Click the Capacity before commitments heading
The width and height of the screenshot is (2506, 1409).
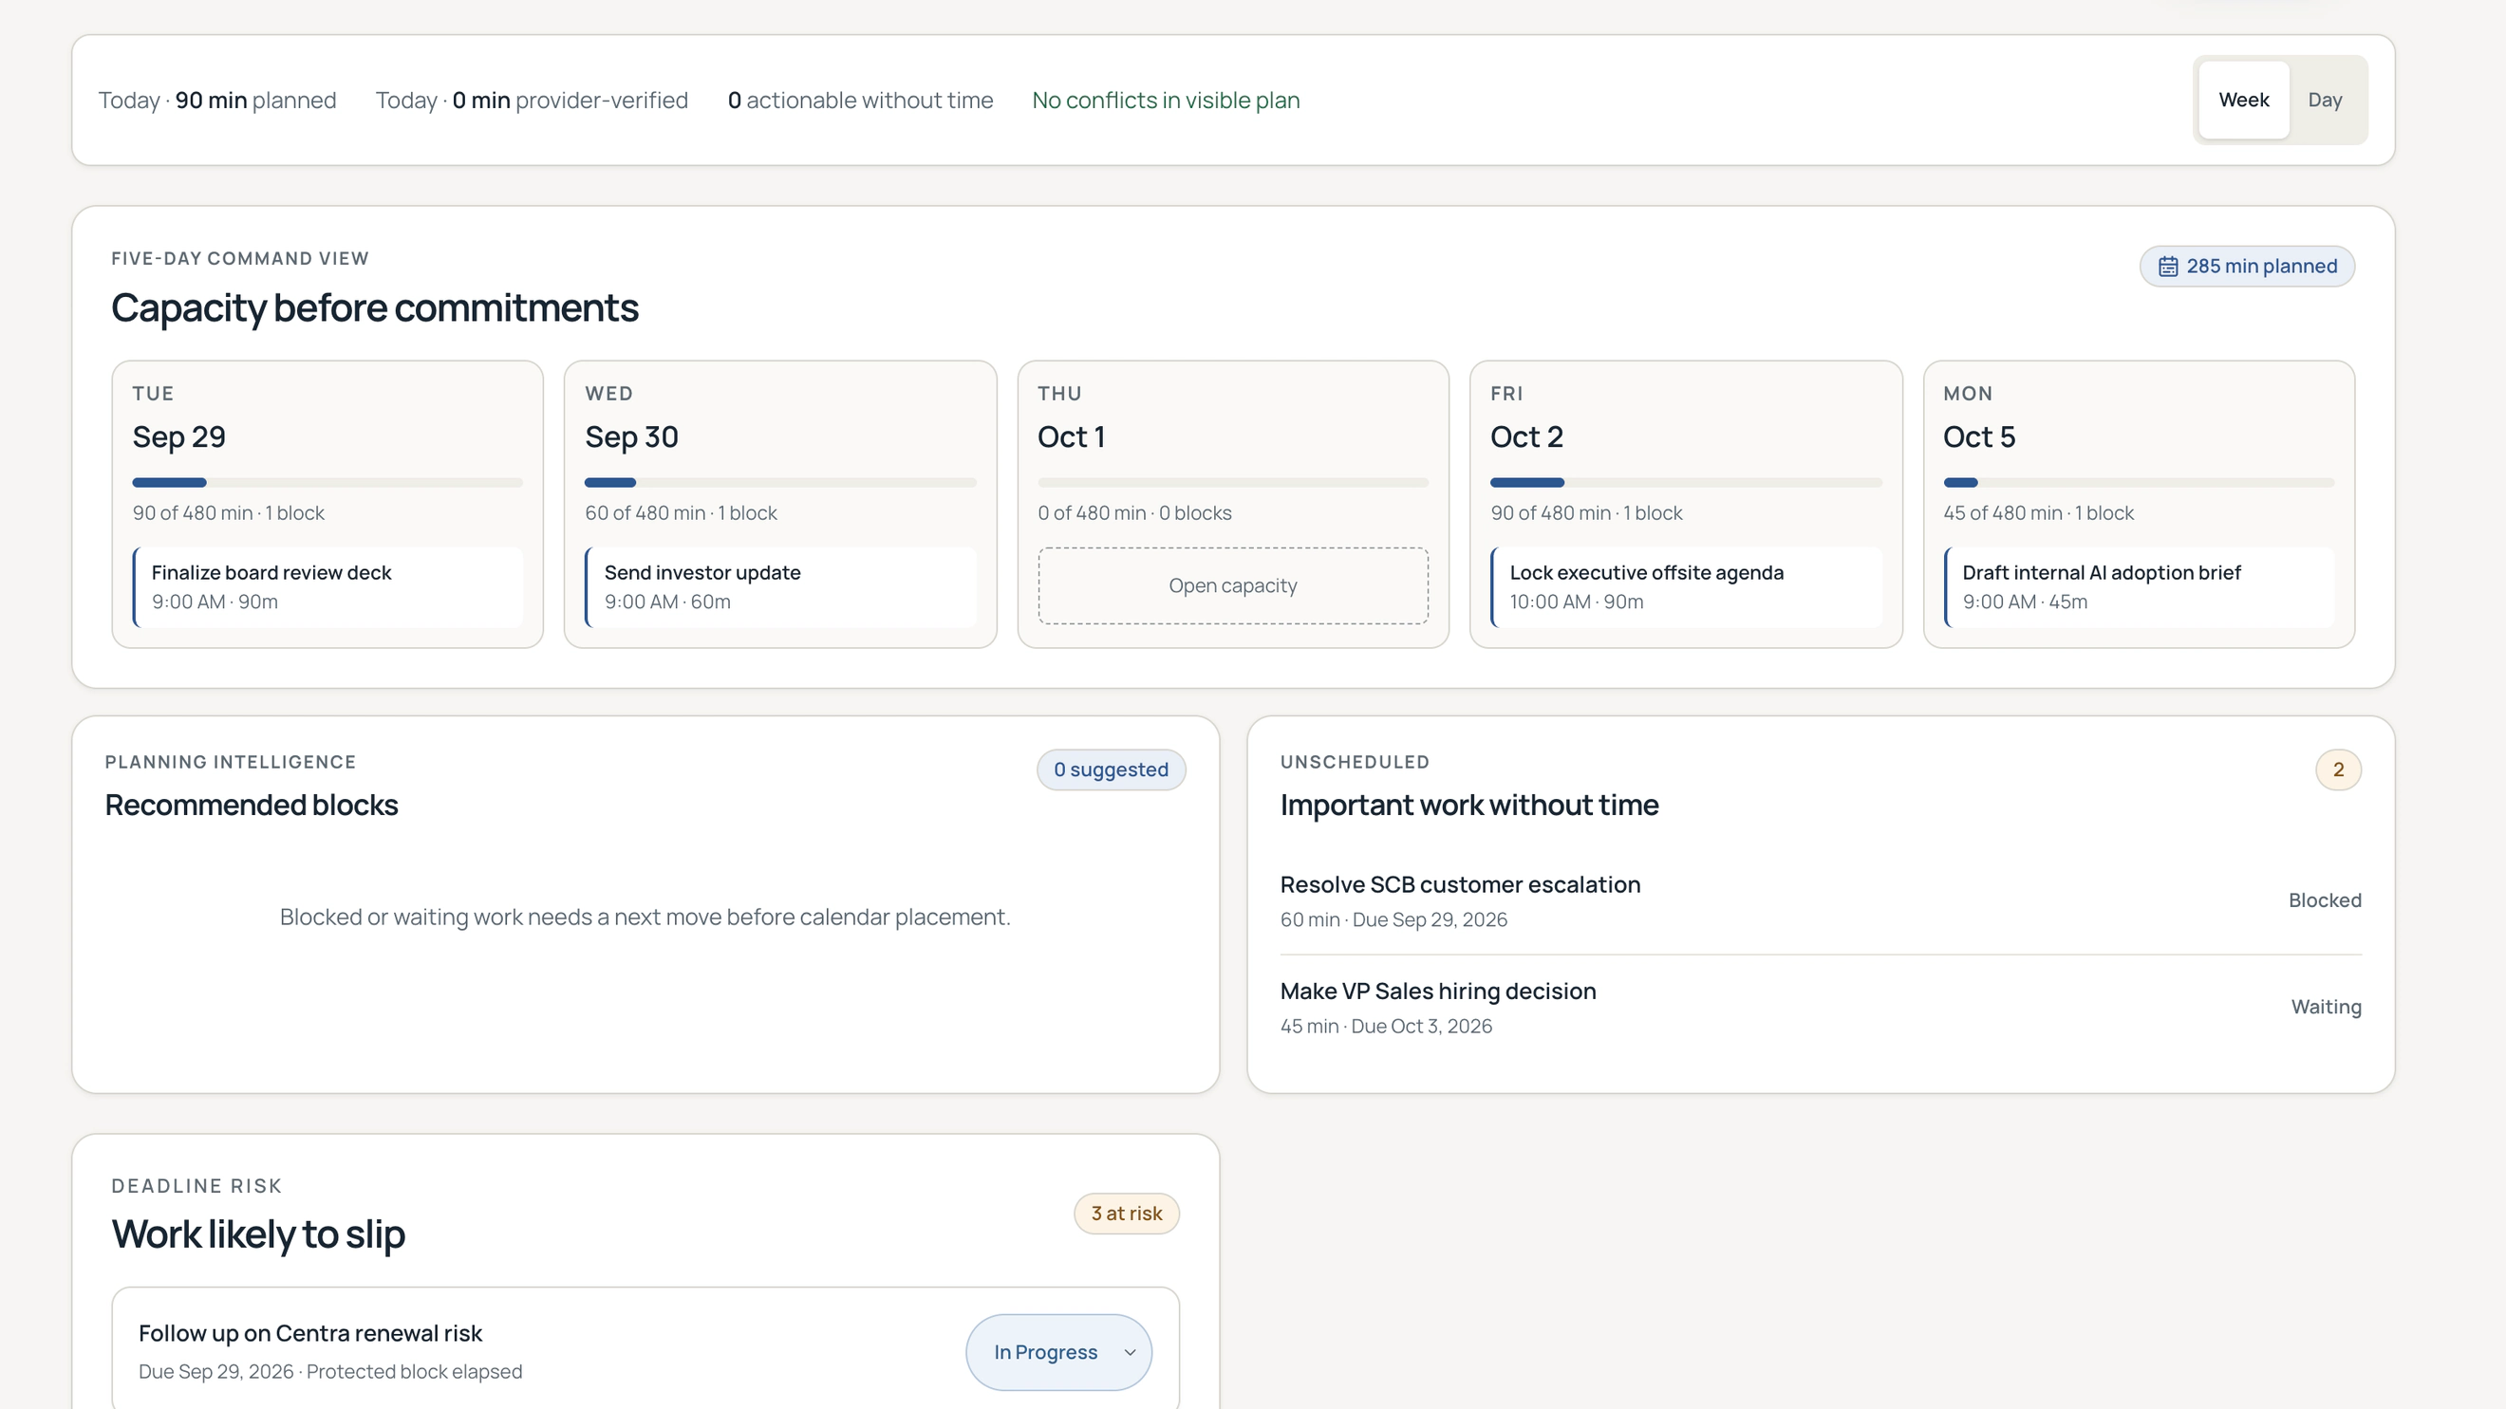click(375, 308)
